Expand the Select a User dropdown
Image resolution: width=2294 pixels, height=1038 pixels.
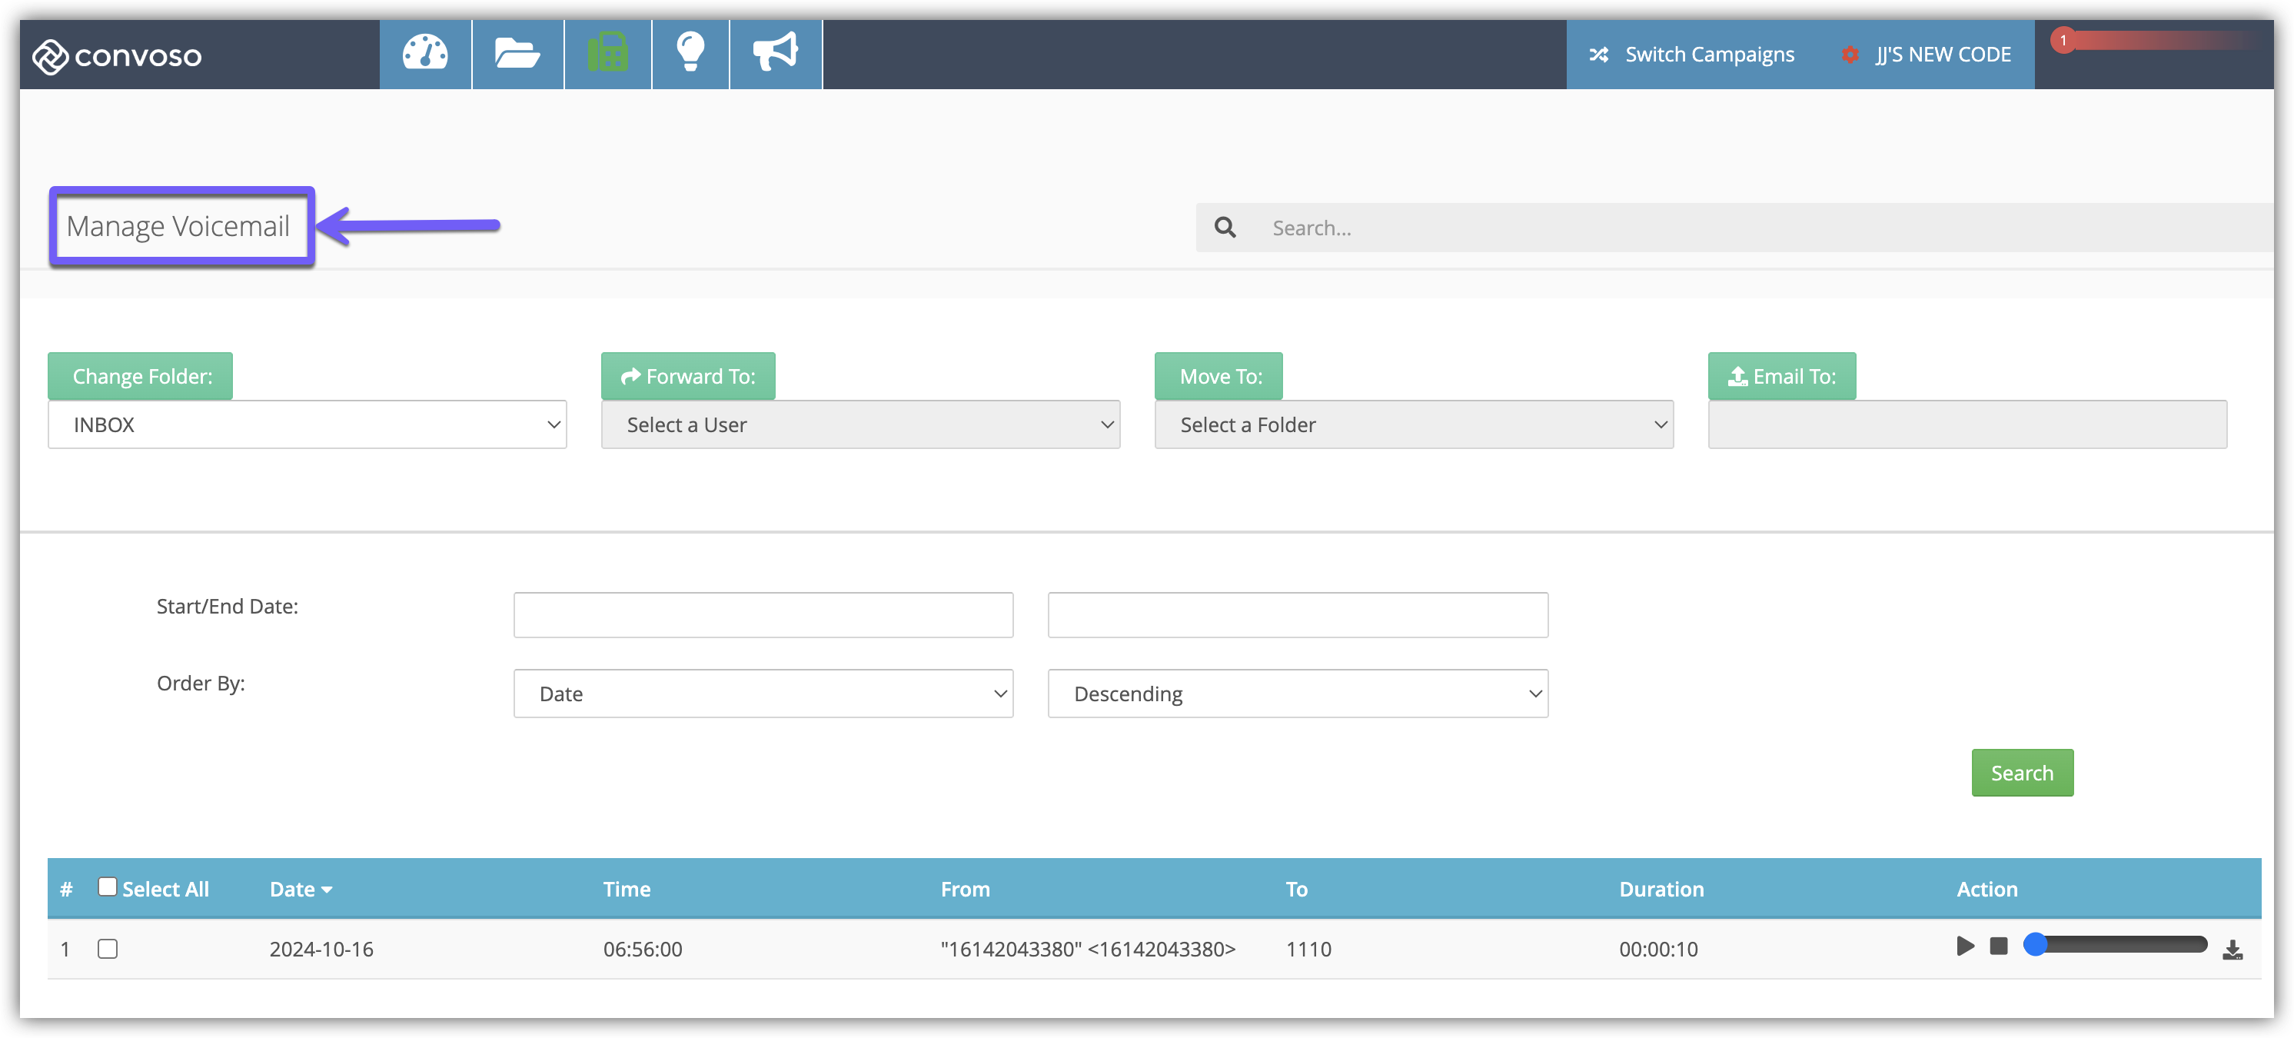click(x=860, y=425)
